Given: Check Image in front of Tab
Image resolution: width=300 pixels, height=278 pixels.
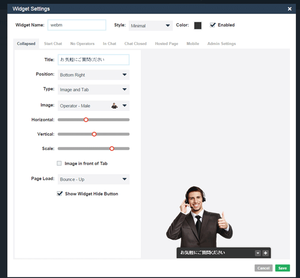Looking at the screenshot, I should (x=59, y=163).
